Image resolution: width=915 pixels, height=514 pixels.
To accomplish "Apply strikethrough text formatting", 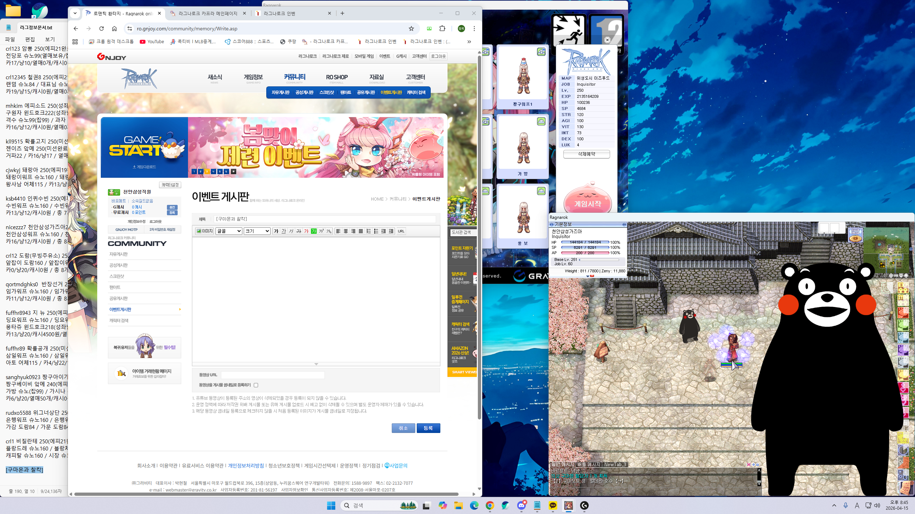I will pyautogui.click(x=299, y=231).
